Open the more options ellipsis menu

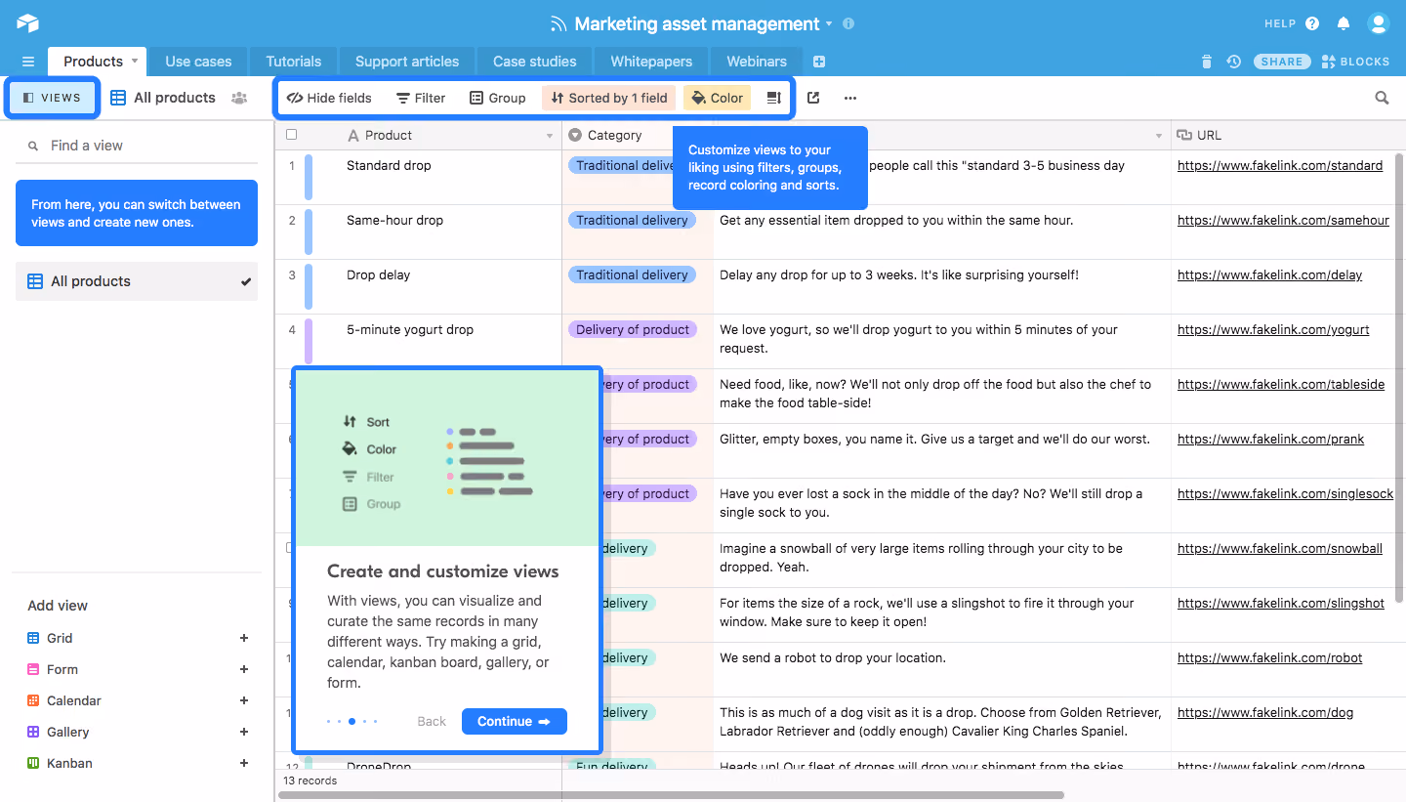pos(850,98)
